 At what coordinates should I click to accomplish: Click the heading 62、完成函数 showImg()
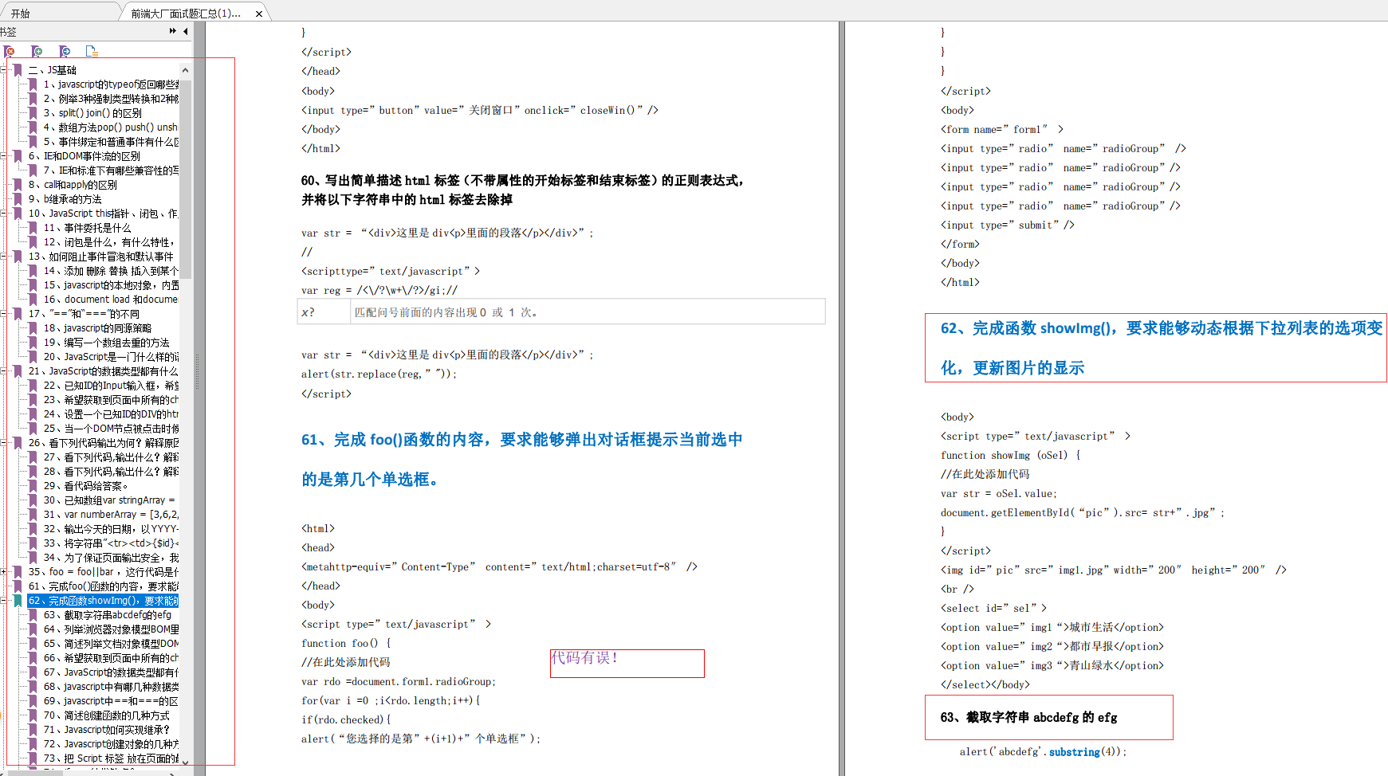(1162, 348)
